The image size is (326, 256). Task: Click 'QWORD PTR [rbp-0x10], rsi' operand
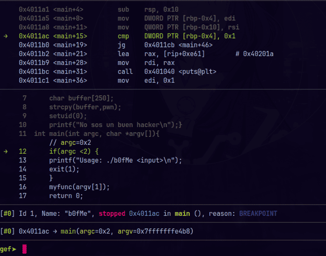[x=191, y=27]
